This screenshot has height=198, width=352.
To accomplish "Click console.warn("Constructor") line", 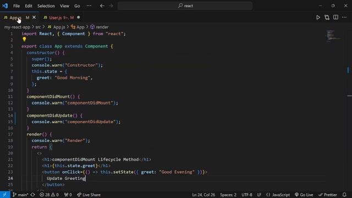I will tap(67, 65).
